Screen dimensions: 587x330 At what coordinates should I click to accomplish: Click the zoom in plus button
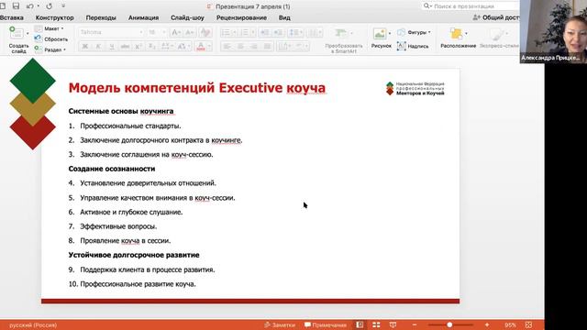click(487, 324)
